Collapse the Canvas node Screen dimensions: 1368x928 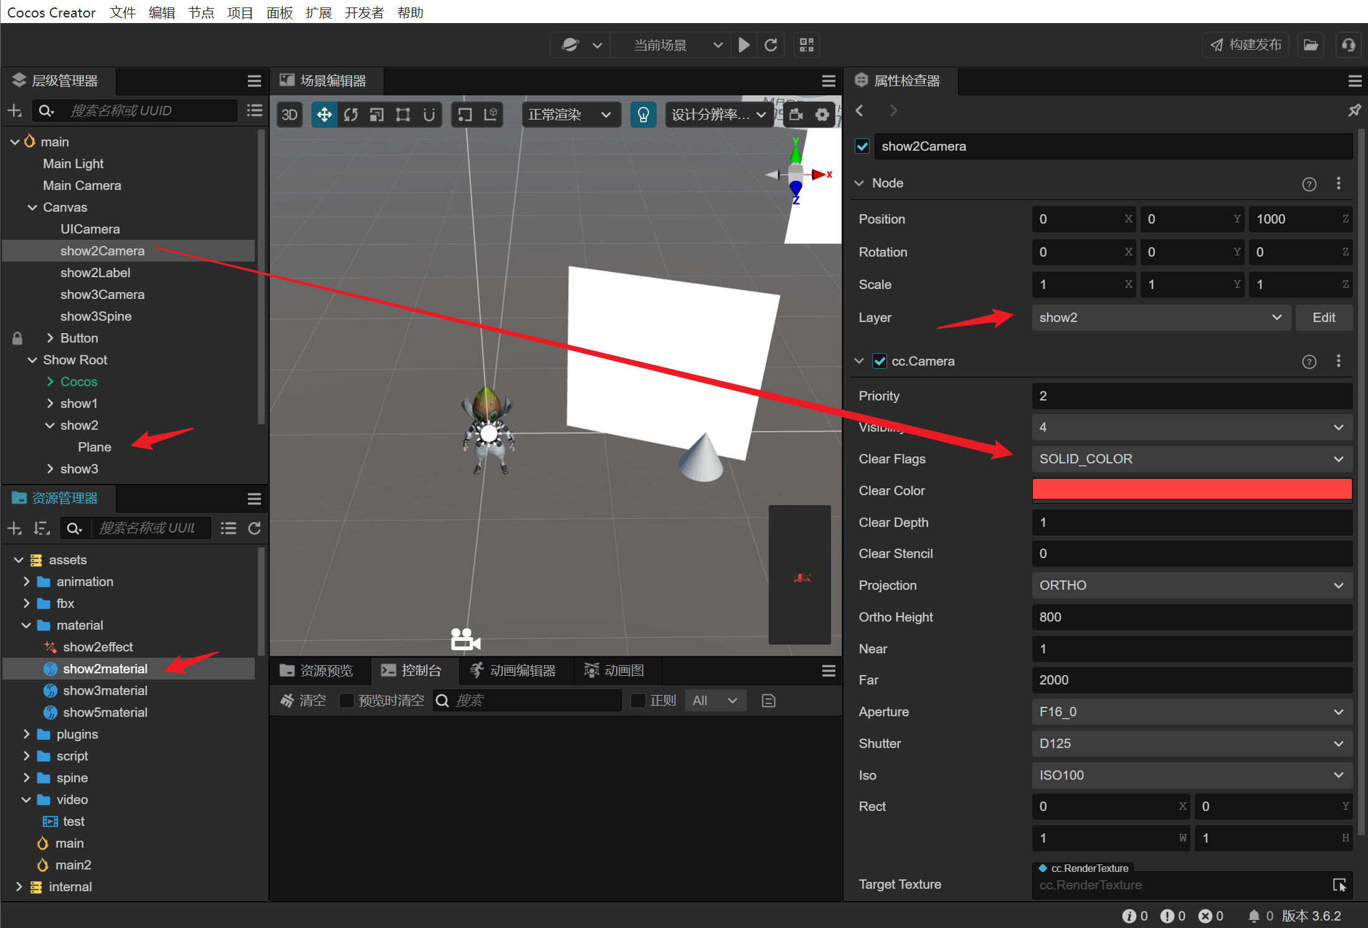32,207
